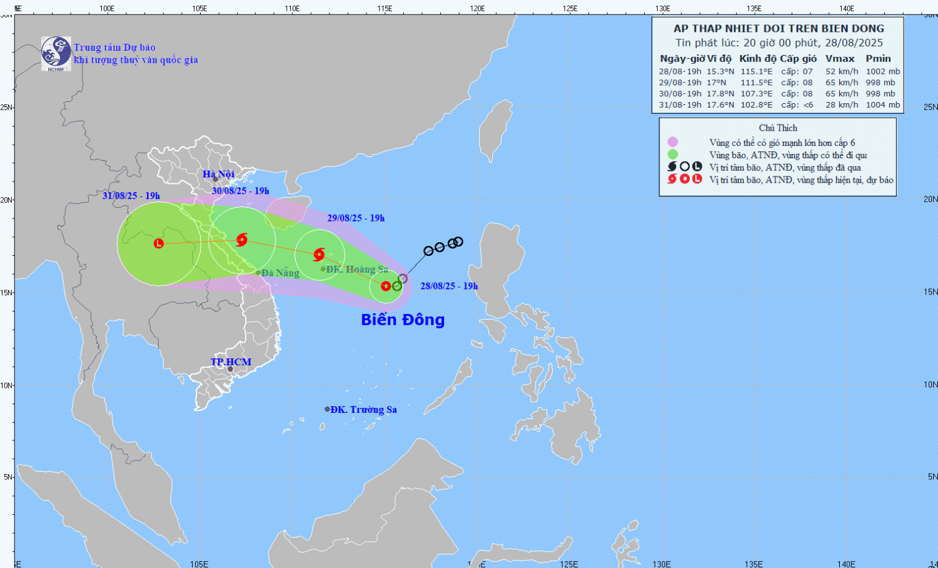Click the Hà Nội city marker

pyautogui.click(x=215, y=180)
